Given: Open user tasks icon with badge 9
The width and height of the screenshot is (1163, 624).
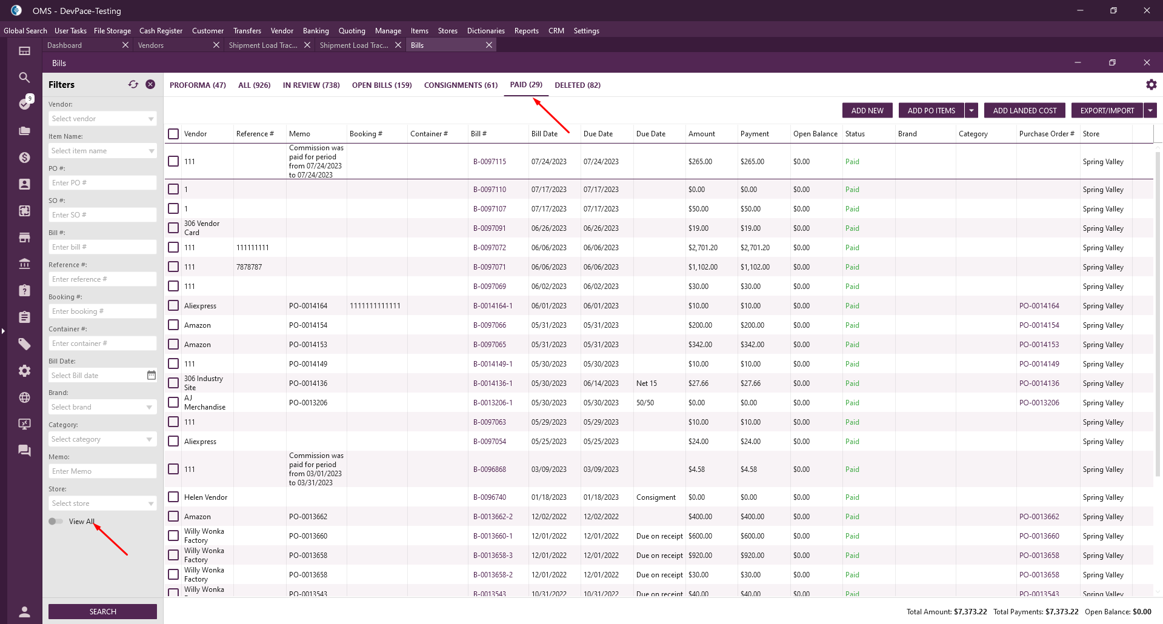Looking at the screenshot, I should (24, 104).
